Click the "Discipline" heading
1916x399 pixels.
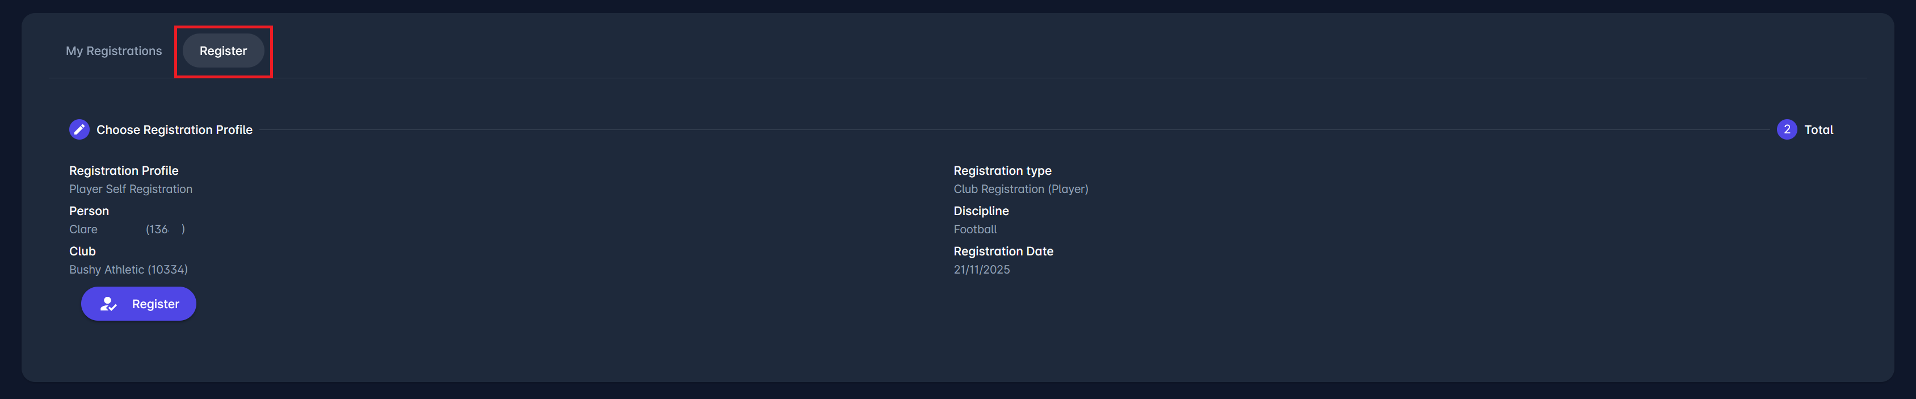[x=981, y=211]
